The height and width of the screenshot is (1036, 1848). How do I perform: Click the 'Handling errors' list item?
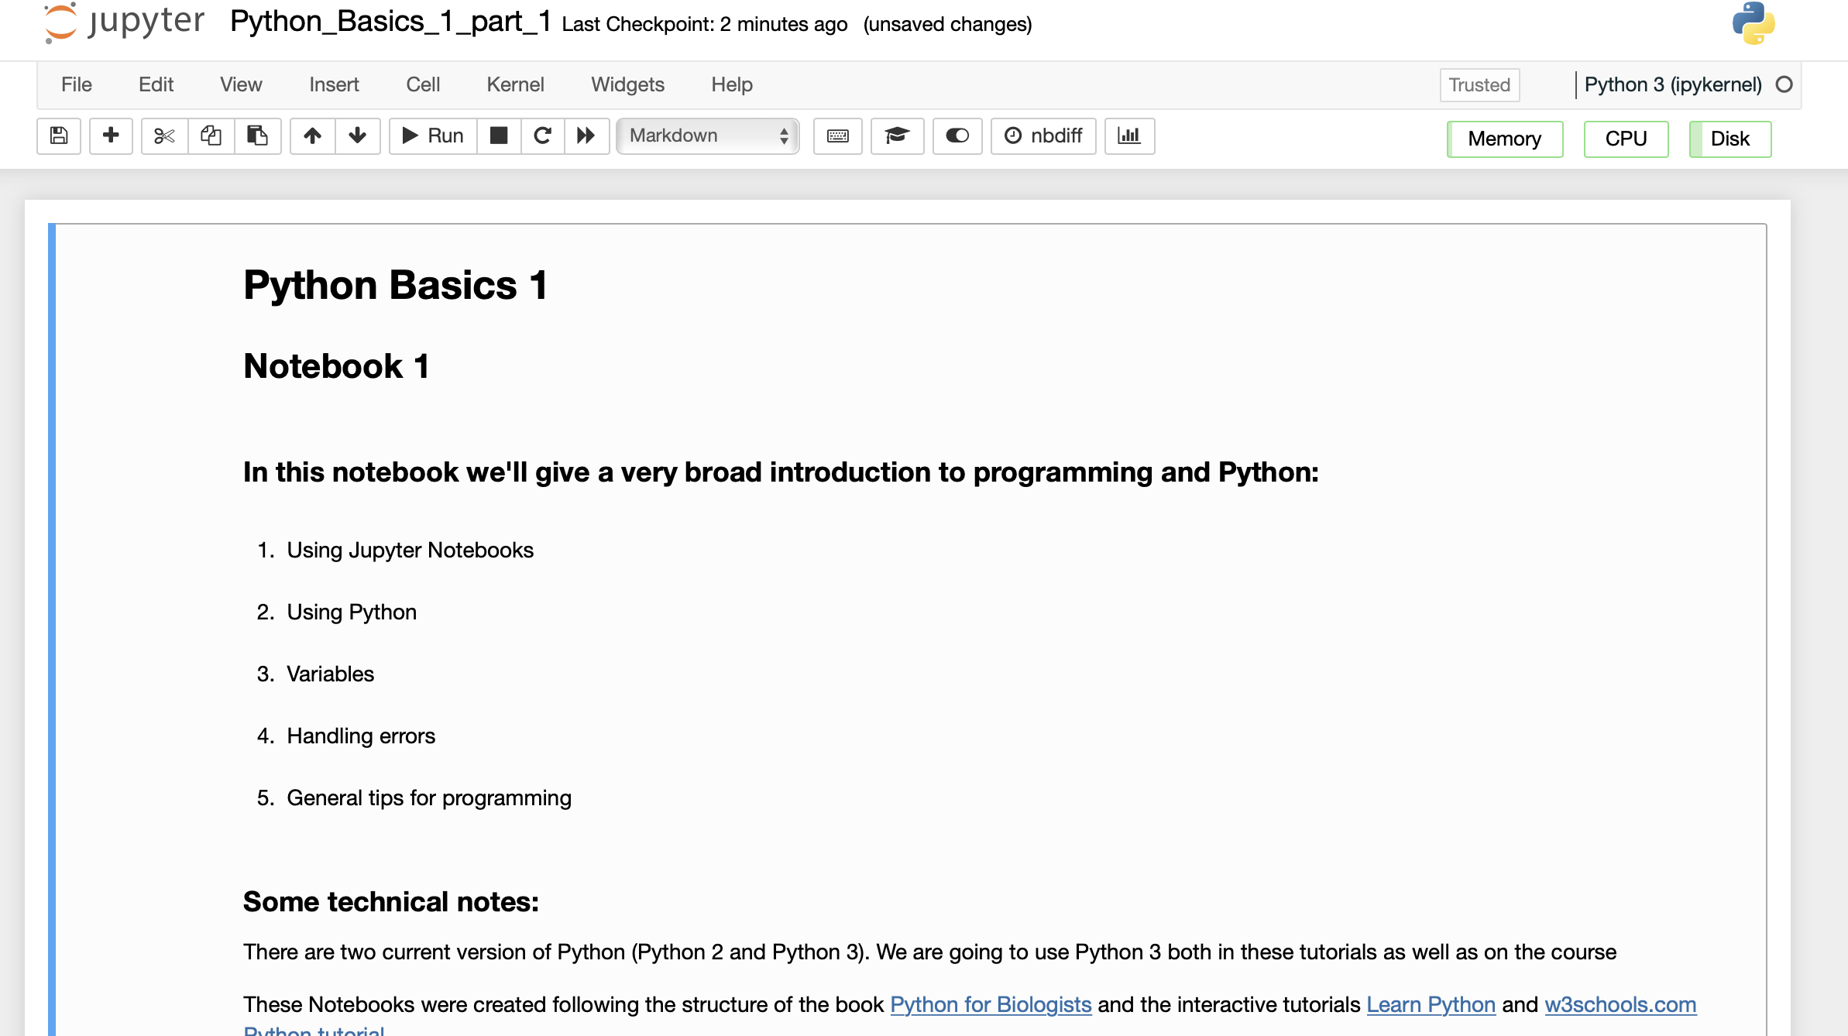(x=361, y=736)
